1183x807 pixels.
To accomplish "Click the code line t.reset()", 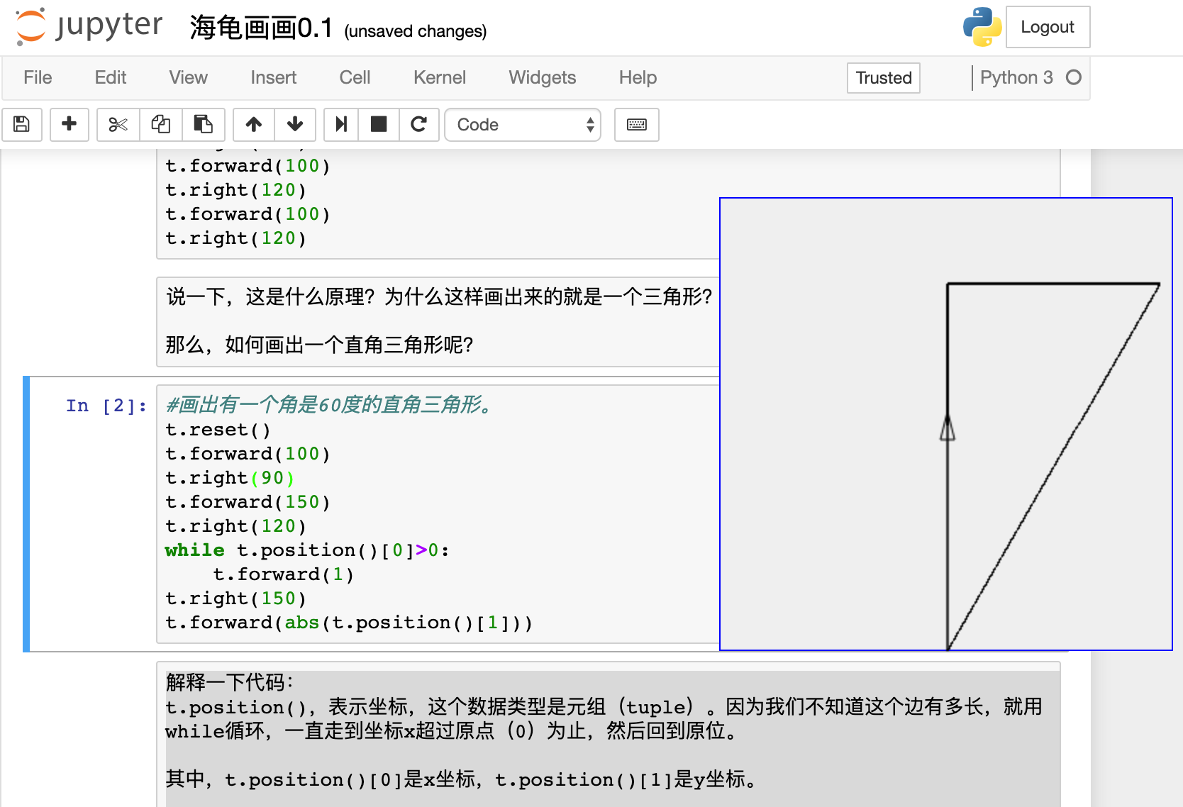I will point(218,430).
